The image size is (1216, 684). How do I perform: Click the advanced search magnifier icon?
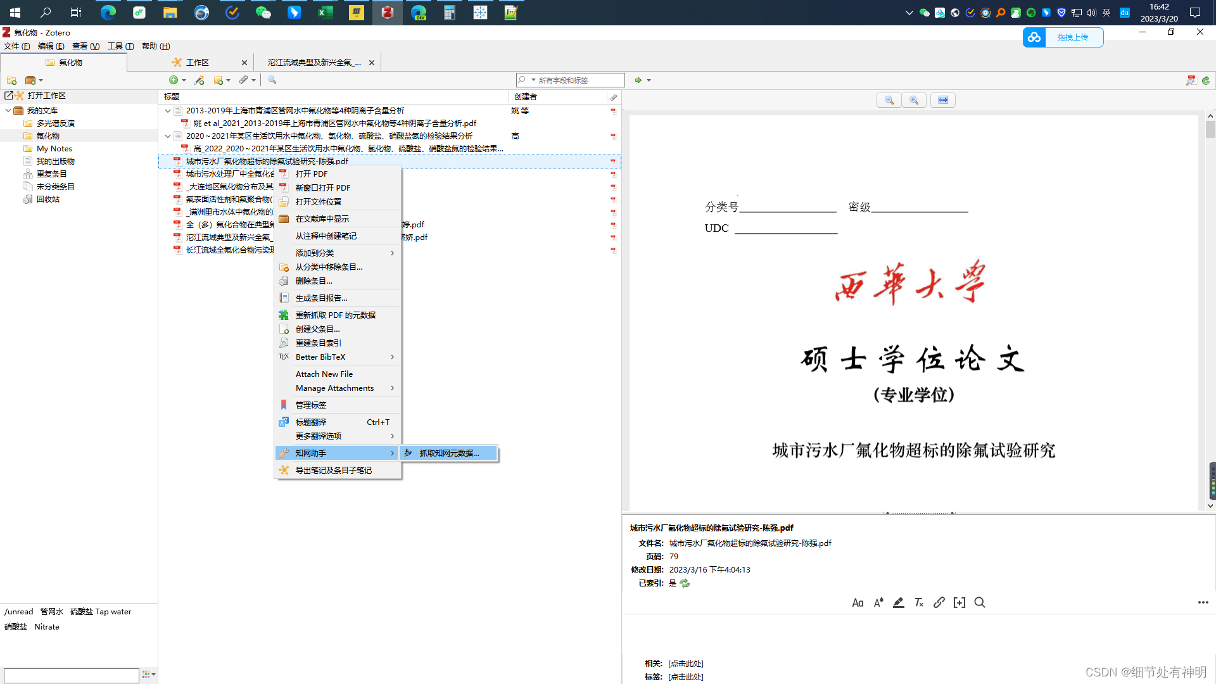coord(272,80)
